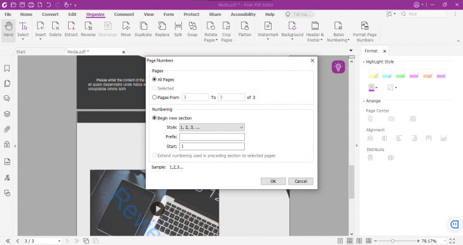
Task: Click the Flatten icon
Action: [x=245, y=26]
